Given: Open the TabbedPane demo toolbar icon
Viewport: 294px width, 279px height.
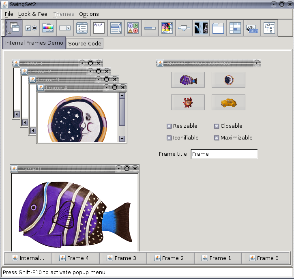Looking at the screenshot, I should pyautogui.click(x=218, y=28).
